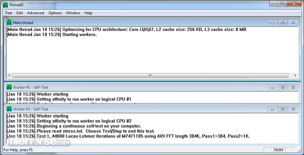Screen dimensions: 304x155
Task: Close the Worker #2 window
Action: tap(293, 109)
